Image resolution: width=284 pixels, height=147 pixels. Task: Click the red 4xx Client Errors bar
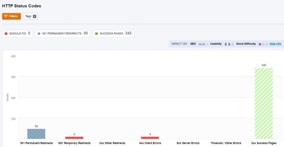(x=150, y=138)
